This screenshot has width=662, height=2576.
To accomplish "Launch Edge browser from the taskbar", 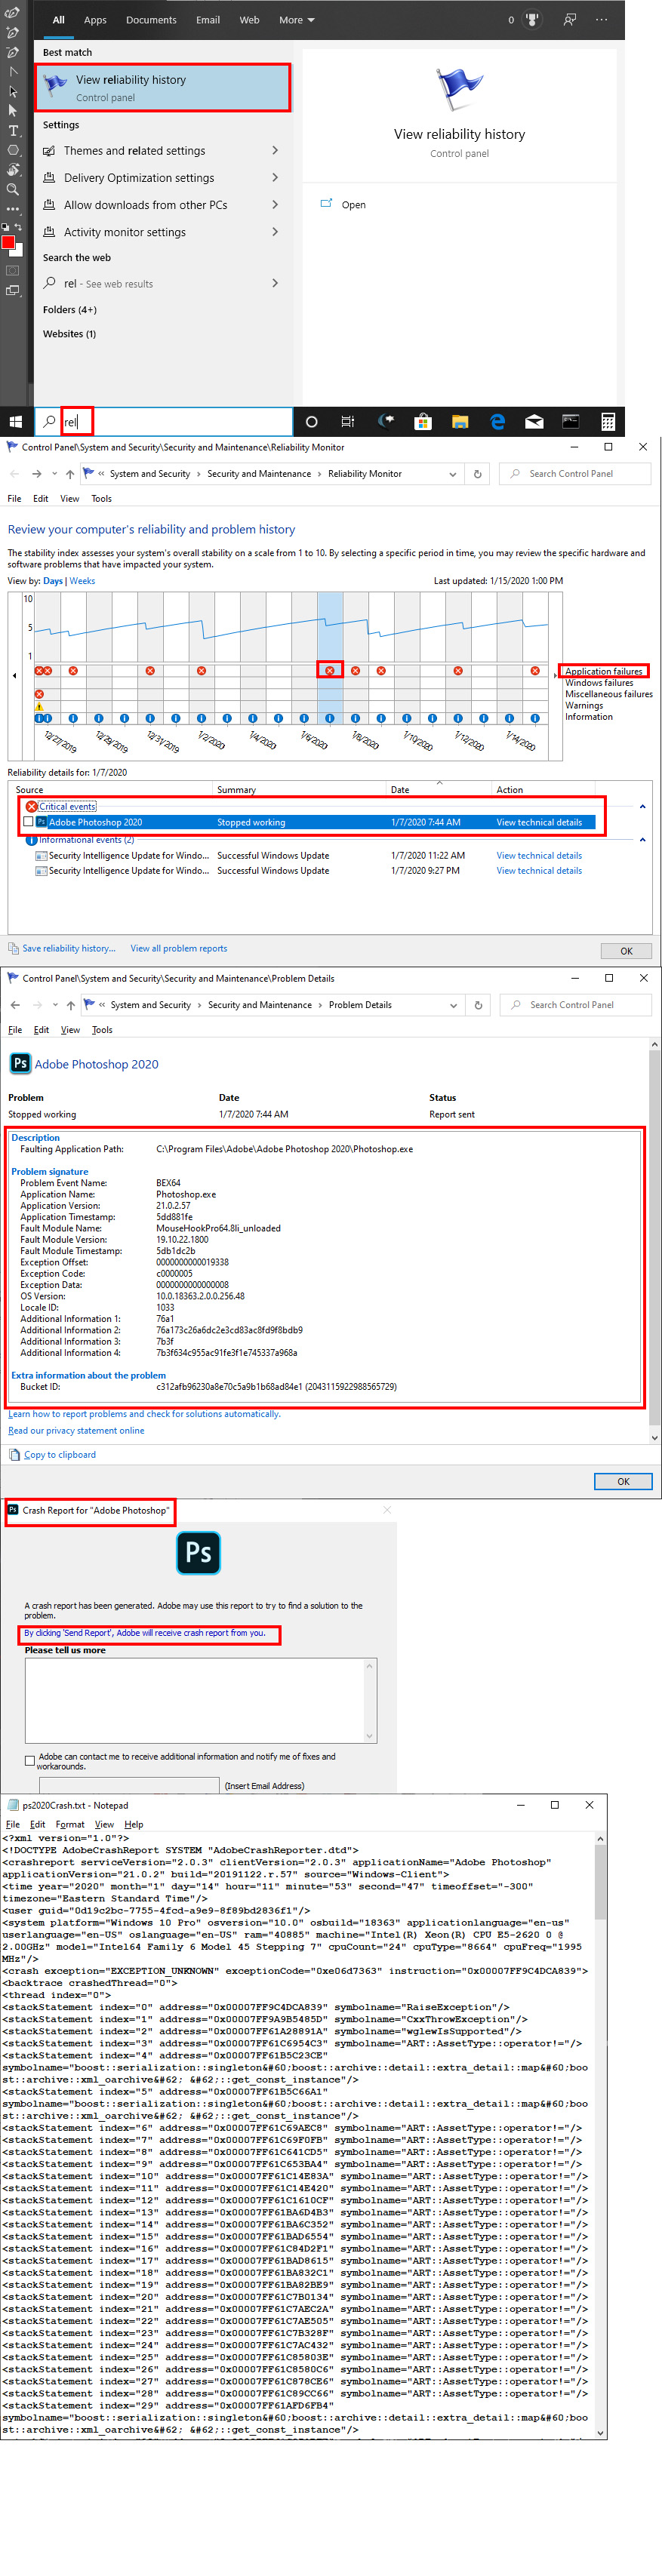I will [x=497, y=422].
